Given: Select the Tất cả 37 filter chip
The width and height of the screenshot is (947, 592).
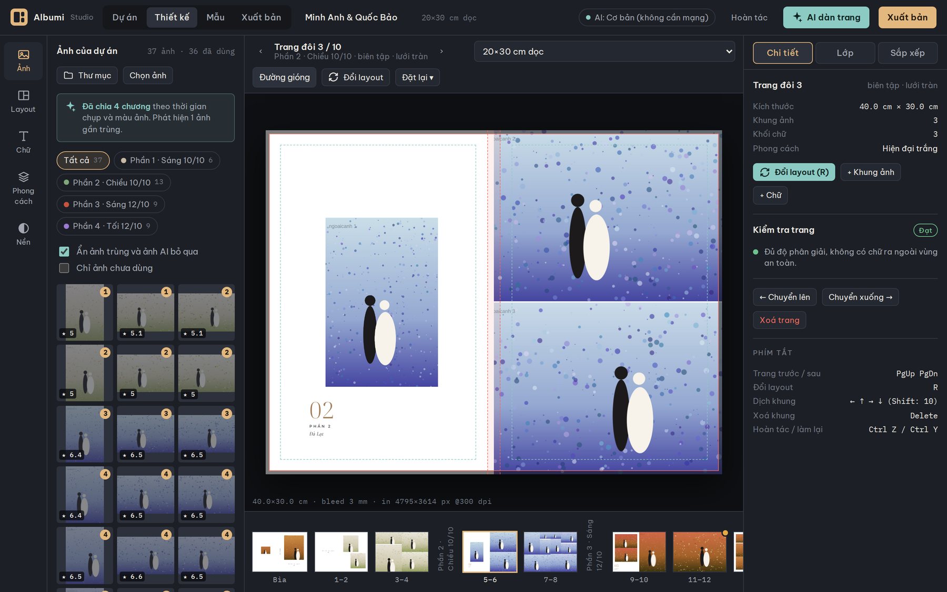Looking at the screenshot, I should pyautogui.click(x=83, y=160).
